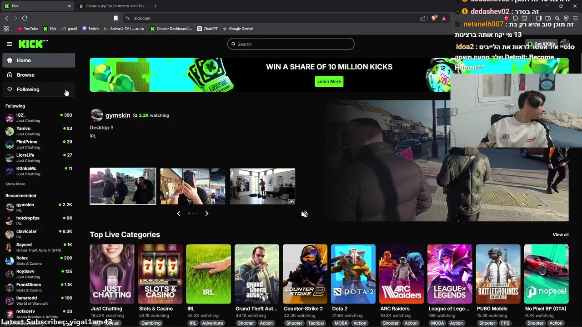Click the Gambling tag under Slots & Casino
The height and width of the screenshot is (327, 582).
point(151,323)
